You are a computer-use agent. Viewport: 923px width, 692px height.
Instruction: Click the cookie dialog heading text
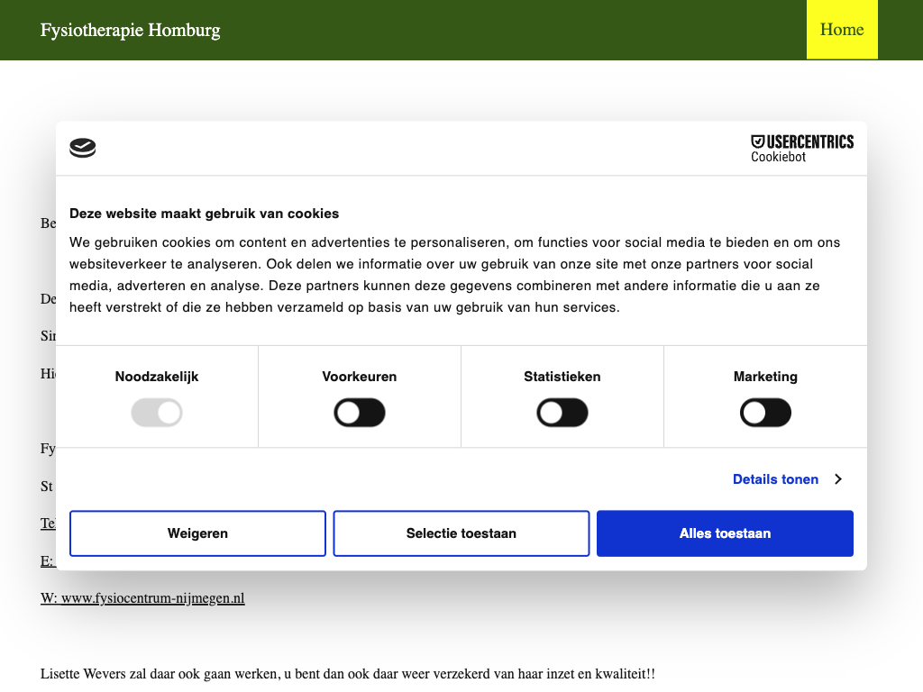point(204,214)
